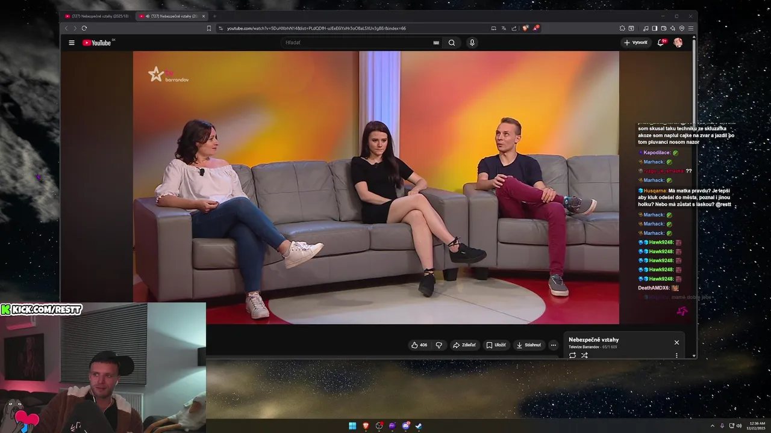The image size is (771, 433).
Task: Open Steam from the taskbar
Action: (419, 426)
